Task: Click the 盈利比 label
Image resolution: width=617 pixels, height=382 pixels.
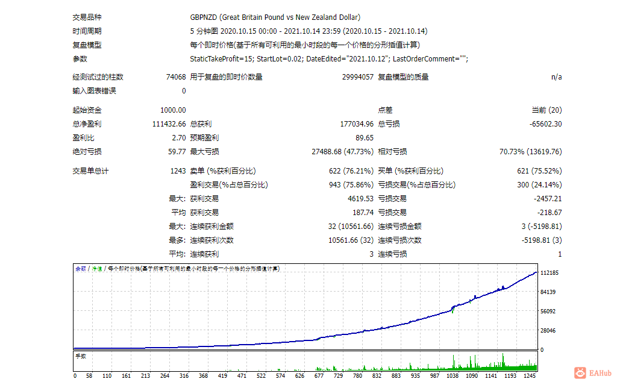Action: coord(83,138)
